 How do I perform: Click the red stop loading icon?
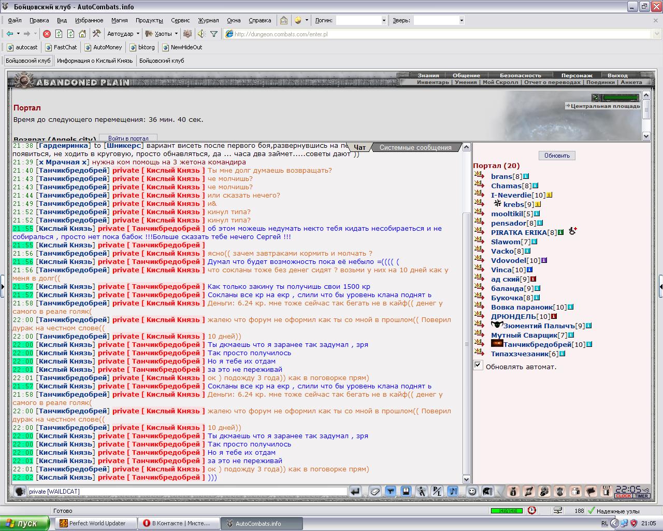point(47,34)
